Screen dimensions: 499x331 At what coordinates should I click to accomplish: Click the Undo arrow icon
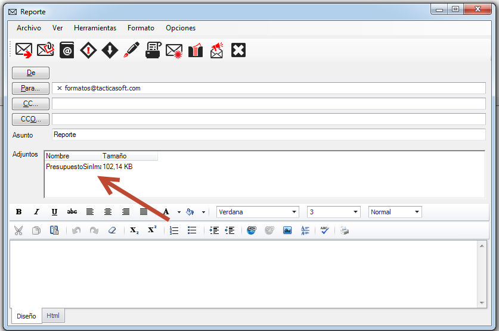[x=76, y=230]
